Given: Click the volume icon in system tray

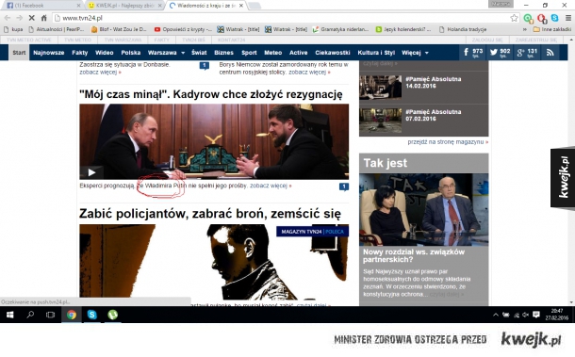Looking at the screenshot, I should [x=525, y=315].
